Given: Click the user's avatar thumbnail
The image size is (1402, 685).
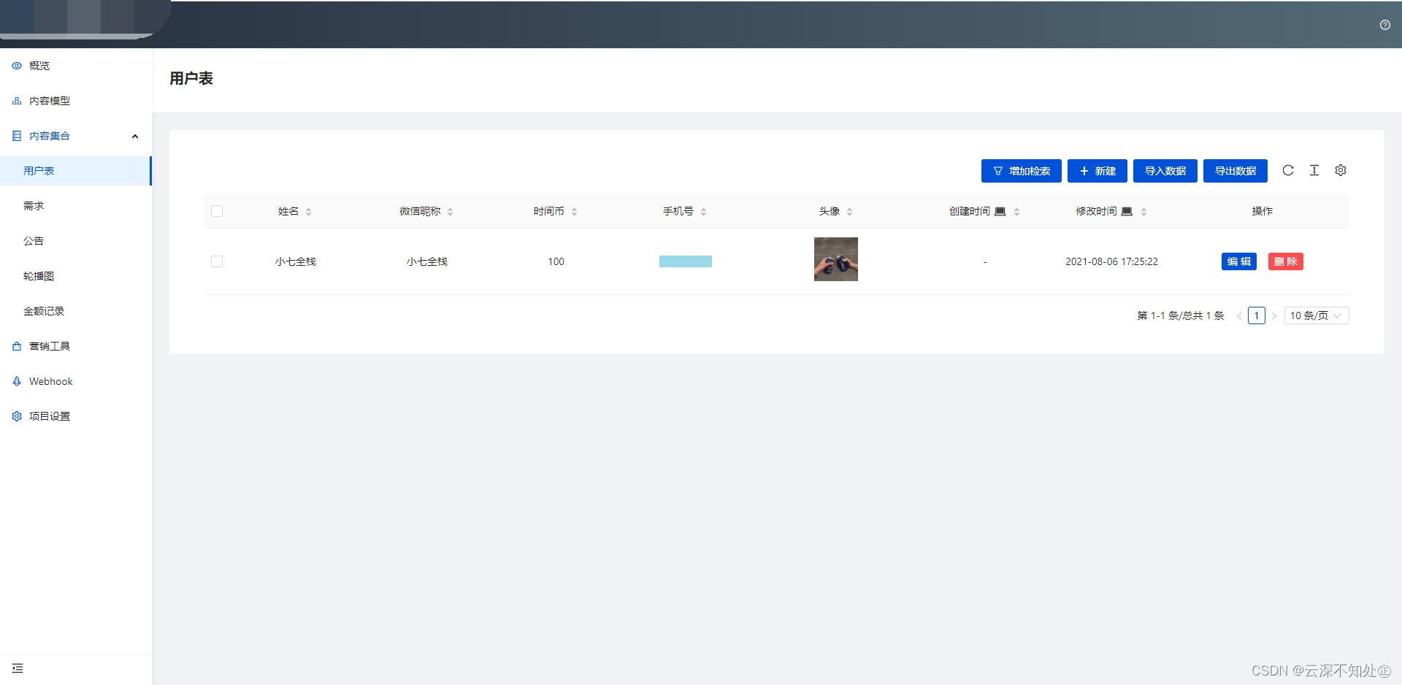Looking at the screenshot, I should 835,259.
